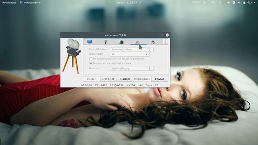Select the miscellaneous settings tab with tools icon
258x145 pixels.
[x=137, y=42]
